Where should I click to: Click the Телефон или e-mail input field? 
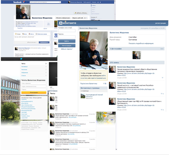point(67,30)
